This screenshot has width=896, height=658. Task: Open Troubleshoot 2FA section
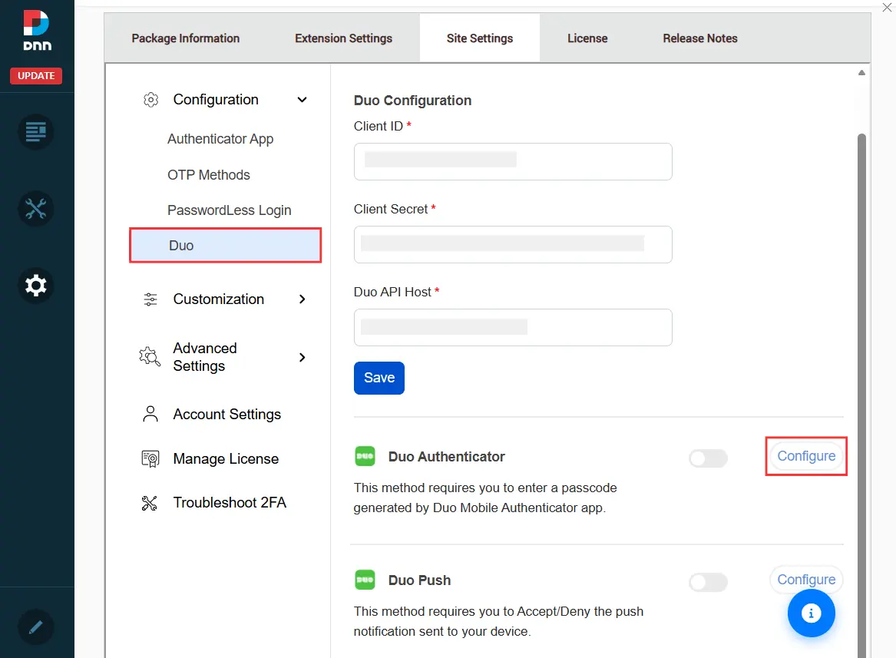tap(229, 502)
